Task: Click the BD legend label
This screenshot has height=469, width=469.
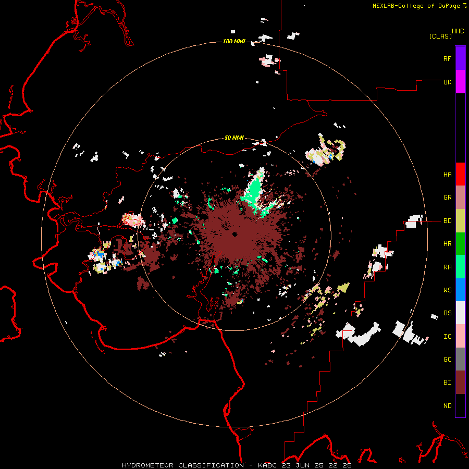Action: point(447,221)
